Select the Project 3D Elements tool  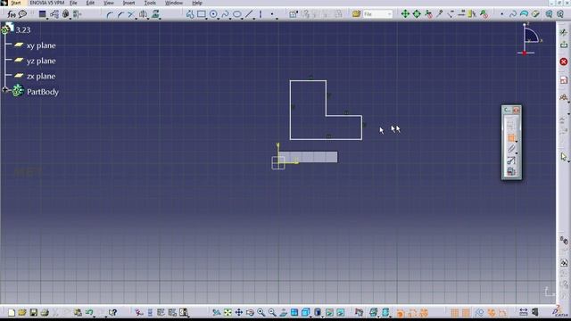(155, 14)
